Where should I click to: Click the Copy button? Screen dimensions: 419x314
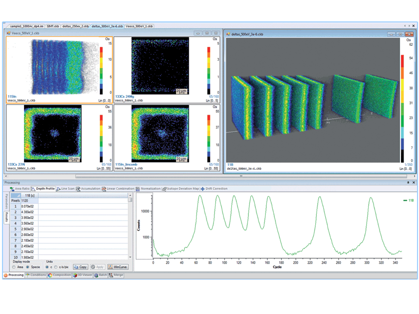click(82, 267)
